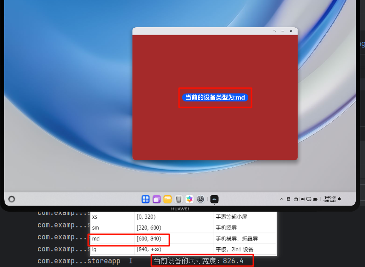This screenshot has width=365, height=267.
Task: Open the tray icon left of the speaker
Action: (x=296, y=199)
